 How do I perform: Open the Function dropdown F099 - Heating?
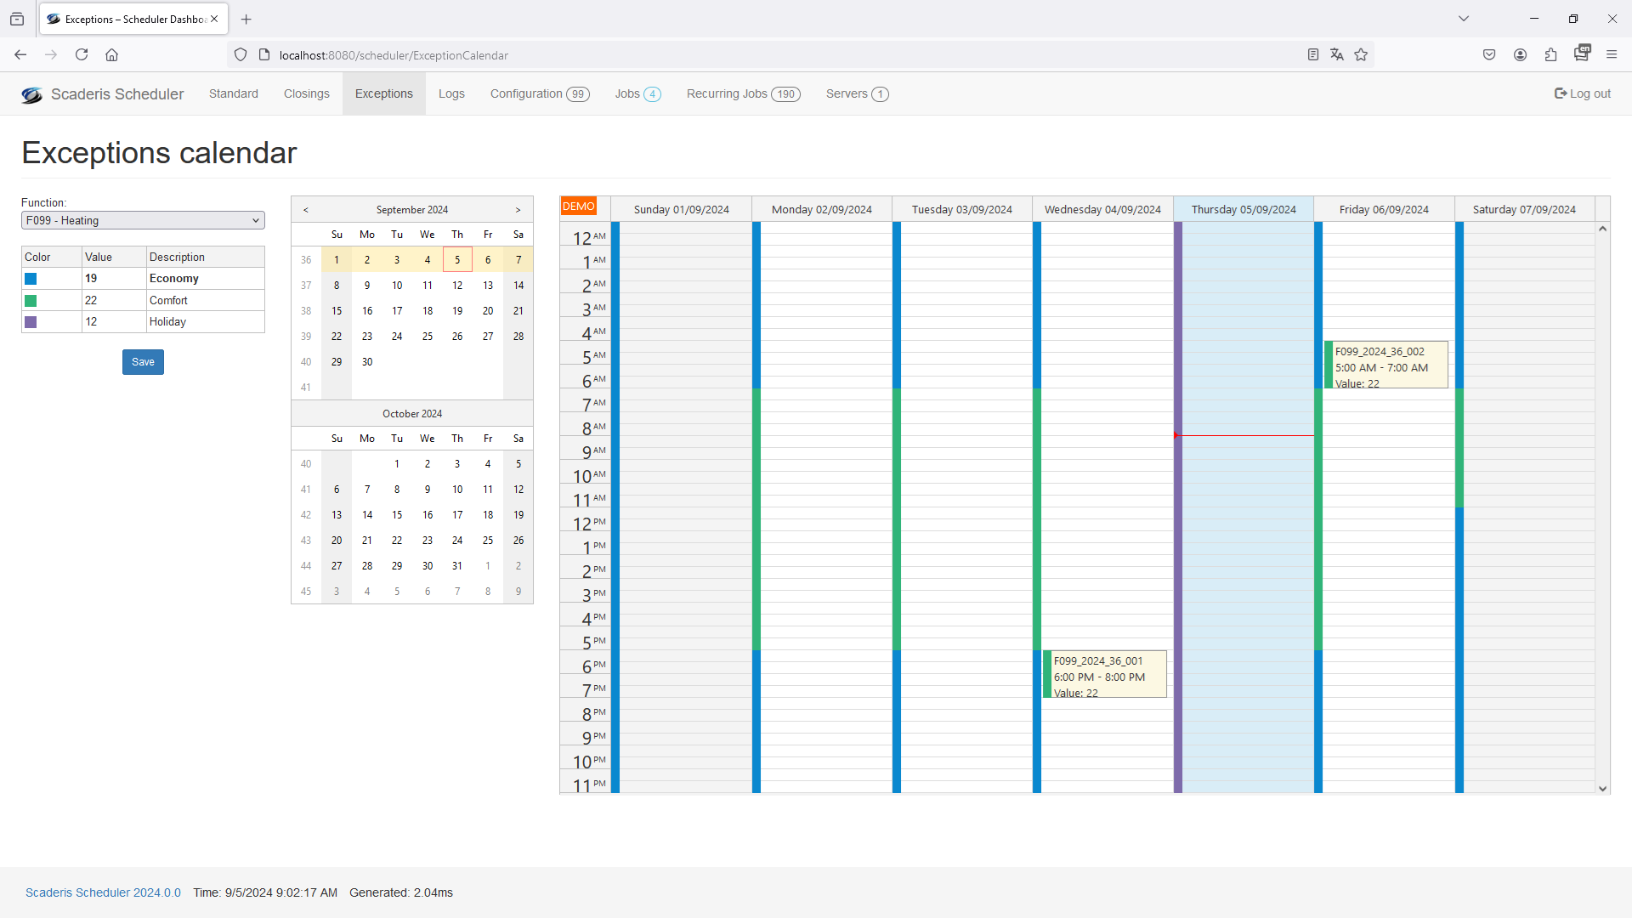pyautogui.click(x=143, y=220)
